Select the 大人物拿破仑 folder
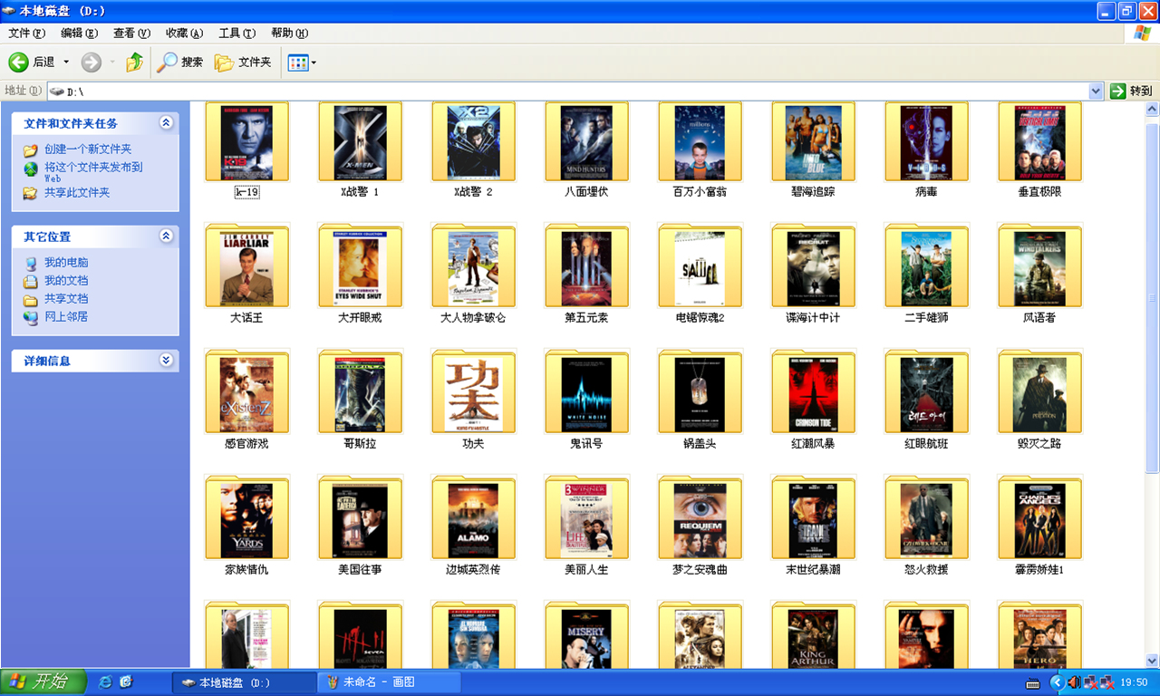The width and height of the screenshot is (1160, 696). click(x=473, y=268)
